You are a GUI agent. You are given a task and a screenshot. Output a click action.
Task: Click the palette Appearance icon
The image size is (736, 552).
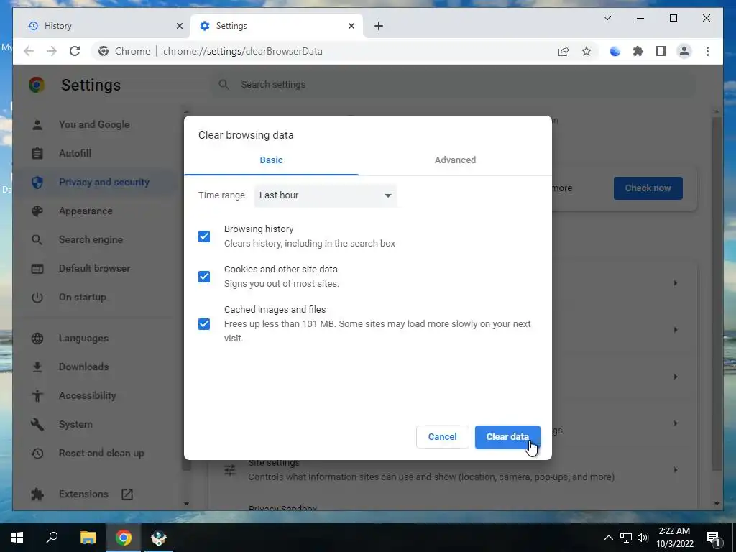point(37,211)
